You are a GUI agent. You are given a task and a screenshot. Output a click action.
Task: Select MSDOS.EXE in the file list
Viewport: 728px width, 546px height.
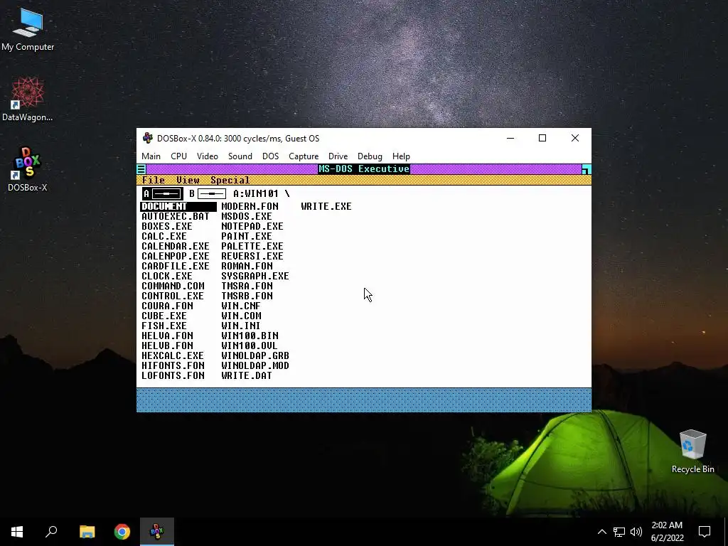click(x=247, y=216)
